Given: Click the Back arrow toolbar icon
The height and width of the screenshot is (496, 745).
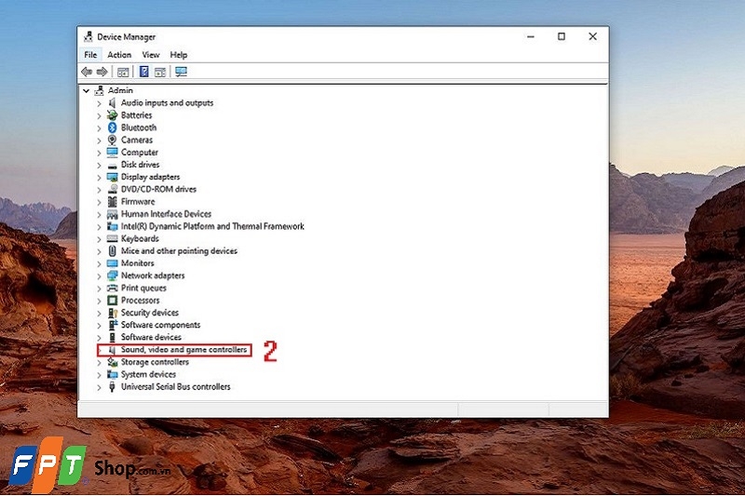Looking at the screenshot, I should pyautogui.click(x=87, y=72).
